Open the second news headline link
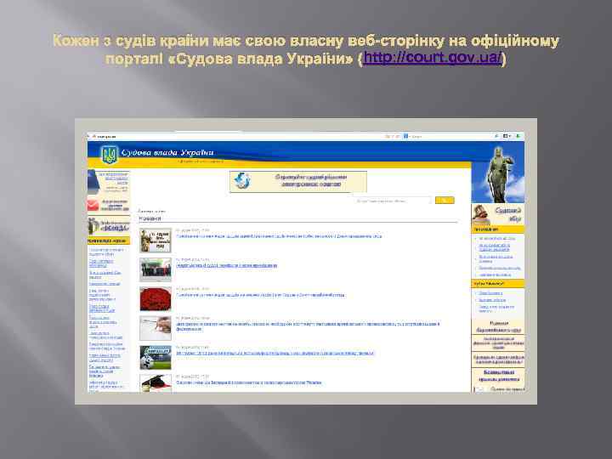Screen dimensions: 612x459 tap(227, 265)
